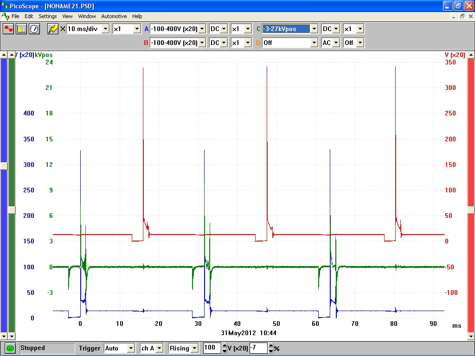Click the PicoScope icon beside File menu
This screenshot has height=356, width=475.
click(5, 16)
